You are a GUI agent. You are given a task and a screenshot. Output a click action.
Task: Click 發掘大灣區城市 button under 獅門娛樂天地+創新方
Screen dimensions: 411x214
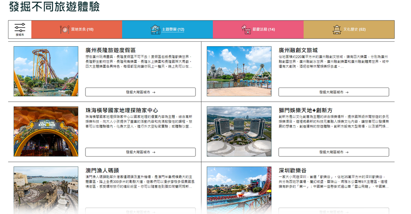click(x=334, y=152)
